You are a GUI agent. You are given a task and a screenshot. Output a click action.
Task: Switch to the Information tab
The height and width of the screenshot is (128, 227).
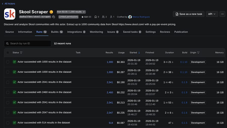coord(25,32)
